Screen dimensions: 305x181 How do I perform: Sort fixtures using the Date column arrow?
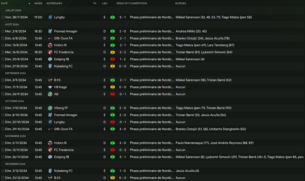29,3
